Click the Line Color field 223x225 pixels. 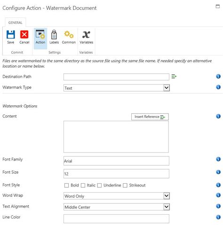[116, 218]
